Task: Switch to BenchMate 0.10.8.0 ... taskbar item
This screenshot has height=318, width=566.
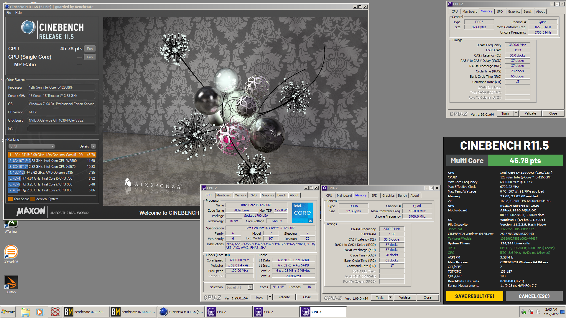Action: point(133,312)
